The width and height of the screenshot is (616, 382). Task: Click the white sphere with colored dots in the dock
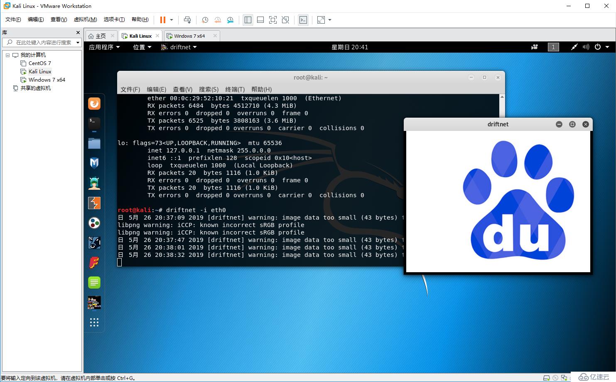[x=94, y=223]
